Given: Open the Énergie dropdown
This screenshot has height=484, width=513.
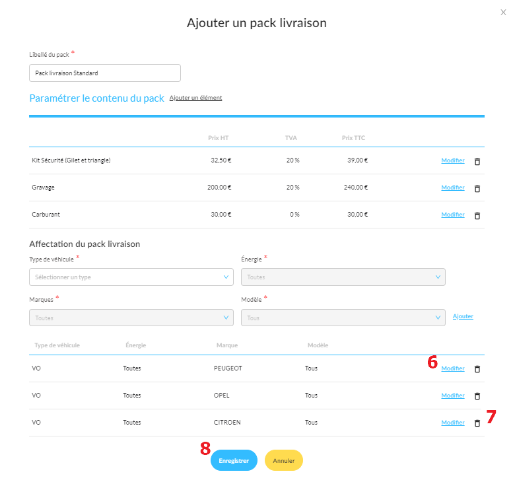Looking at the screenshot, I should pyautogui.click(x=343, y=277).
